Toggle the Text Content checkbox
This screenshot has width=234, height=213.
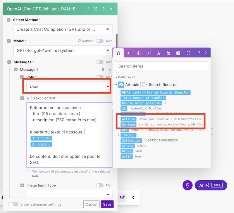[x=22, y=98]
